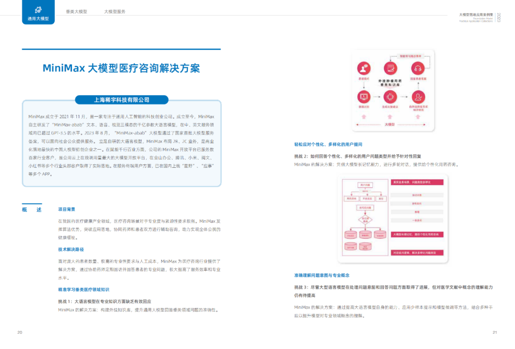The image size is (515, 349).
Task: Click the network icon above 通用大模型
Action: [38, 10]
